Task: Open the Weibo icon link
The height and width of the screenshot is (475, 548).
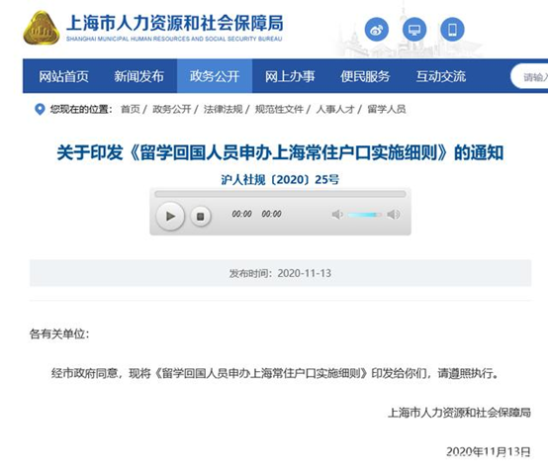Action: (377, 30)
